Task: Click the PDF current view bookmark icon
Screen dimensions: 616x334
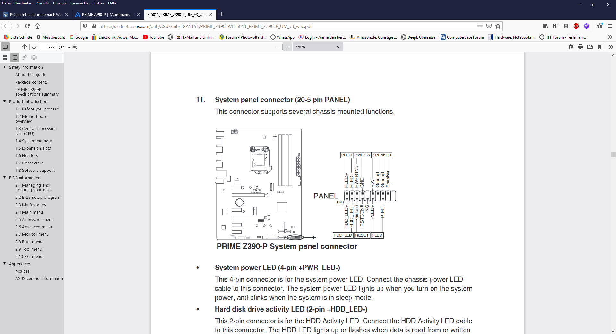Action: click(600, 47)
